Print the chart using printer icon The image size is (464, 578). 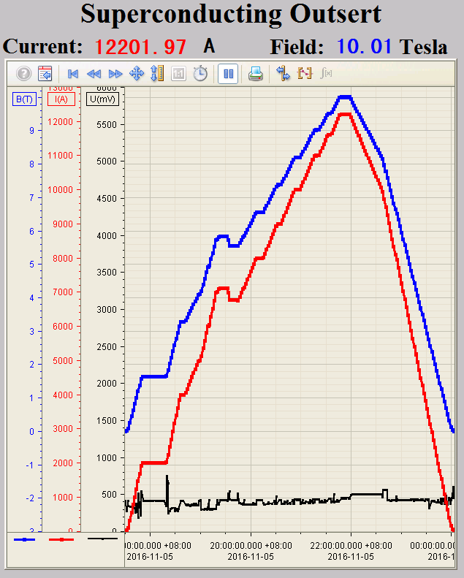[255, 74]
